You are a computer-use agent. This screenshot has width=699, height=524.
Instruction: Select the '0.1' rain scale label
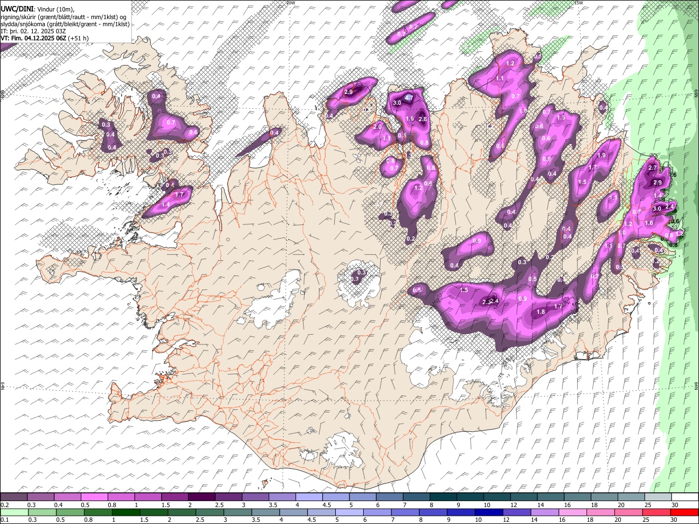[x=4, y=520]
